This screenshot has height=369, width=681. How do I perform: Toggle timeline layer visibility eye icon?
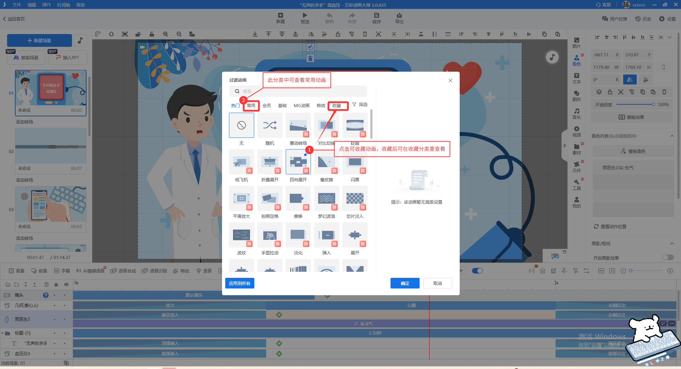point(66,285)
